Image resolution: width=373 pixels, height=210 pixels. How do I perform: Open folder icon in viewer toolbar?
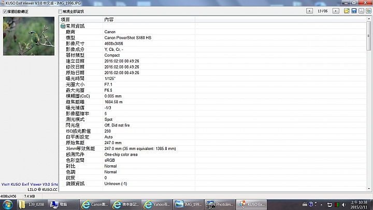[x=347, y=11]
